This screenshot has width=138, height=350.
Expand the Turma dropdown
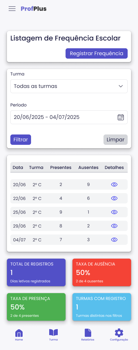(69, 86)
